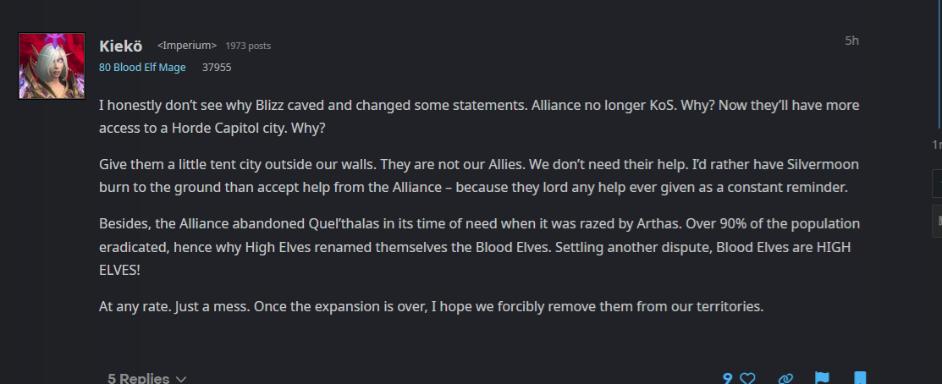Open the 5h post timestamp link
Viewport: 942px width, 384px height.
click(852, 41)
